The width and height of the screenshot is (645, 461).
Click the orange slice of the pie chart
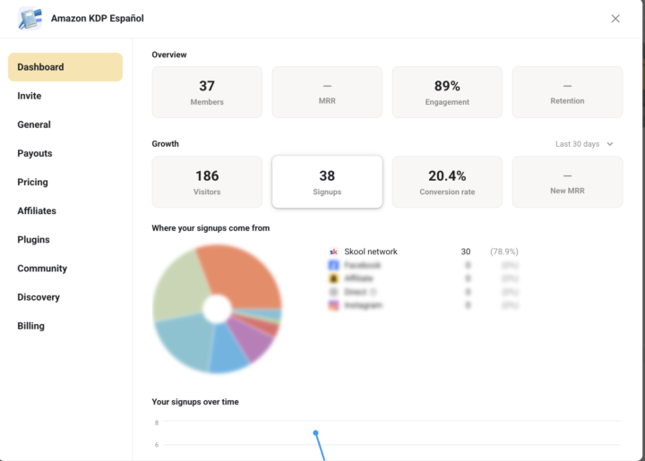coord(243,276)
